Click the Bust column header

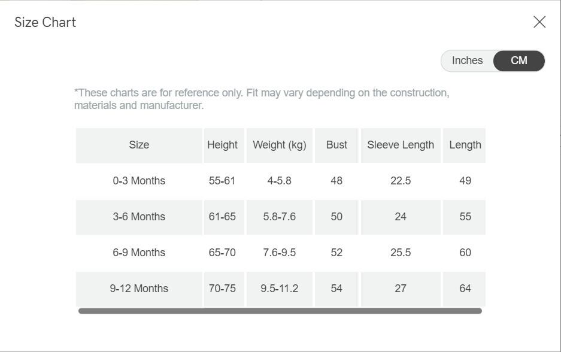336,145
